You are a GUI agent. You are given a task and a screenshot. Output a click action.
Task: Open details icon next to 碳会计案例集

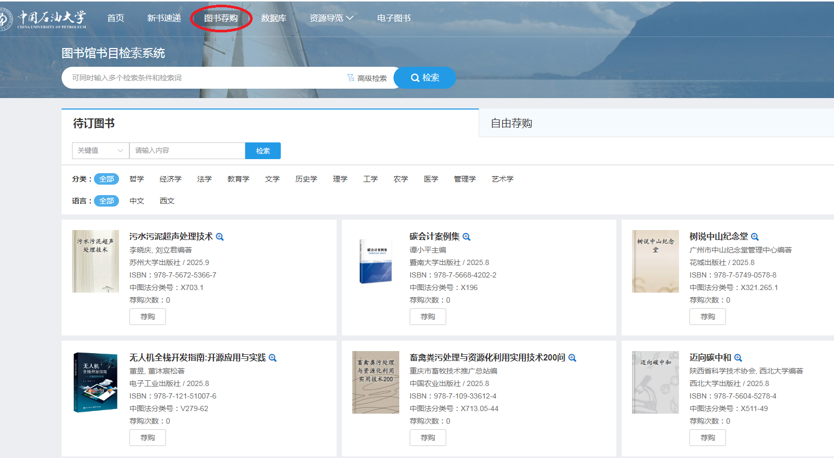click(x=467, y=237)
